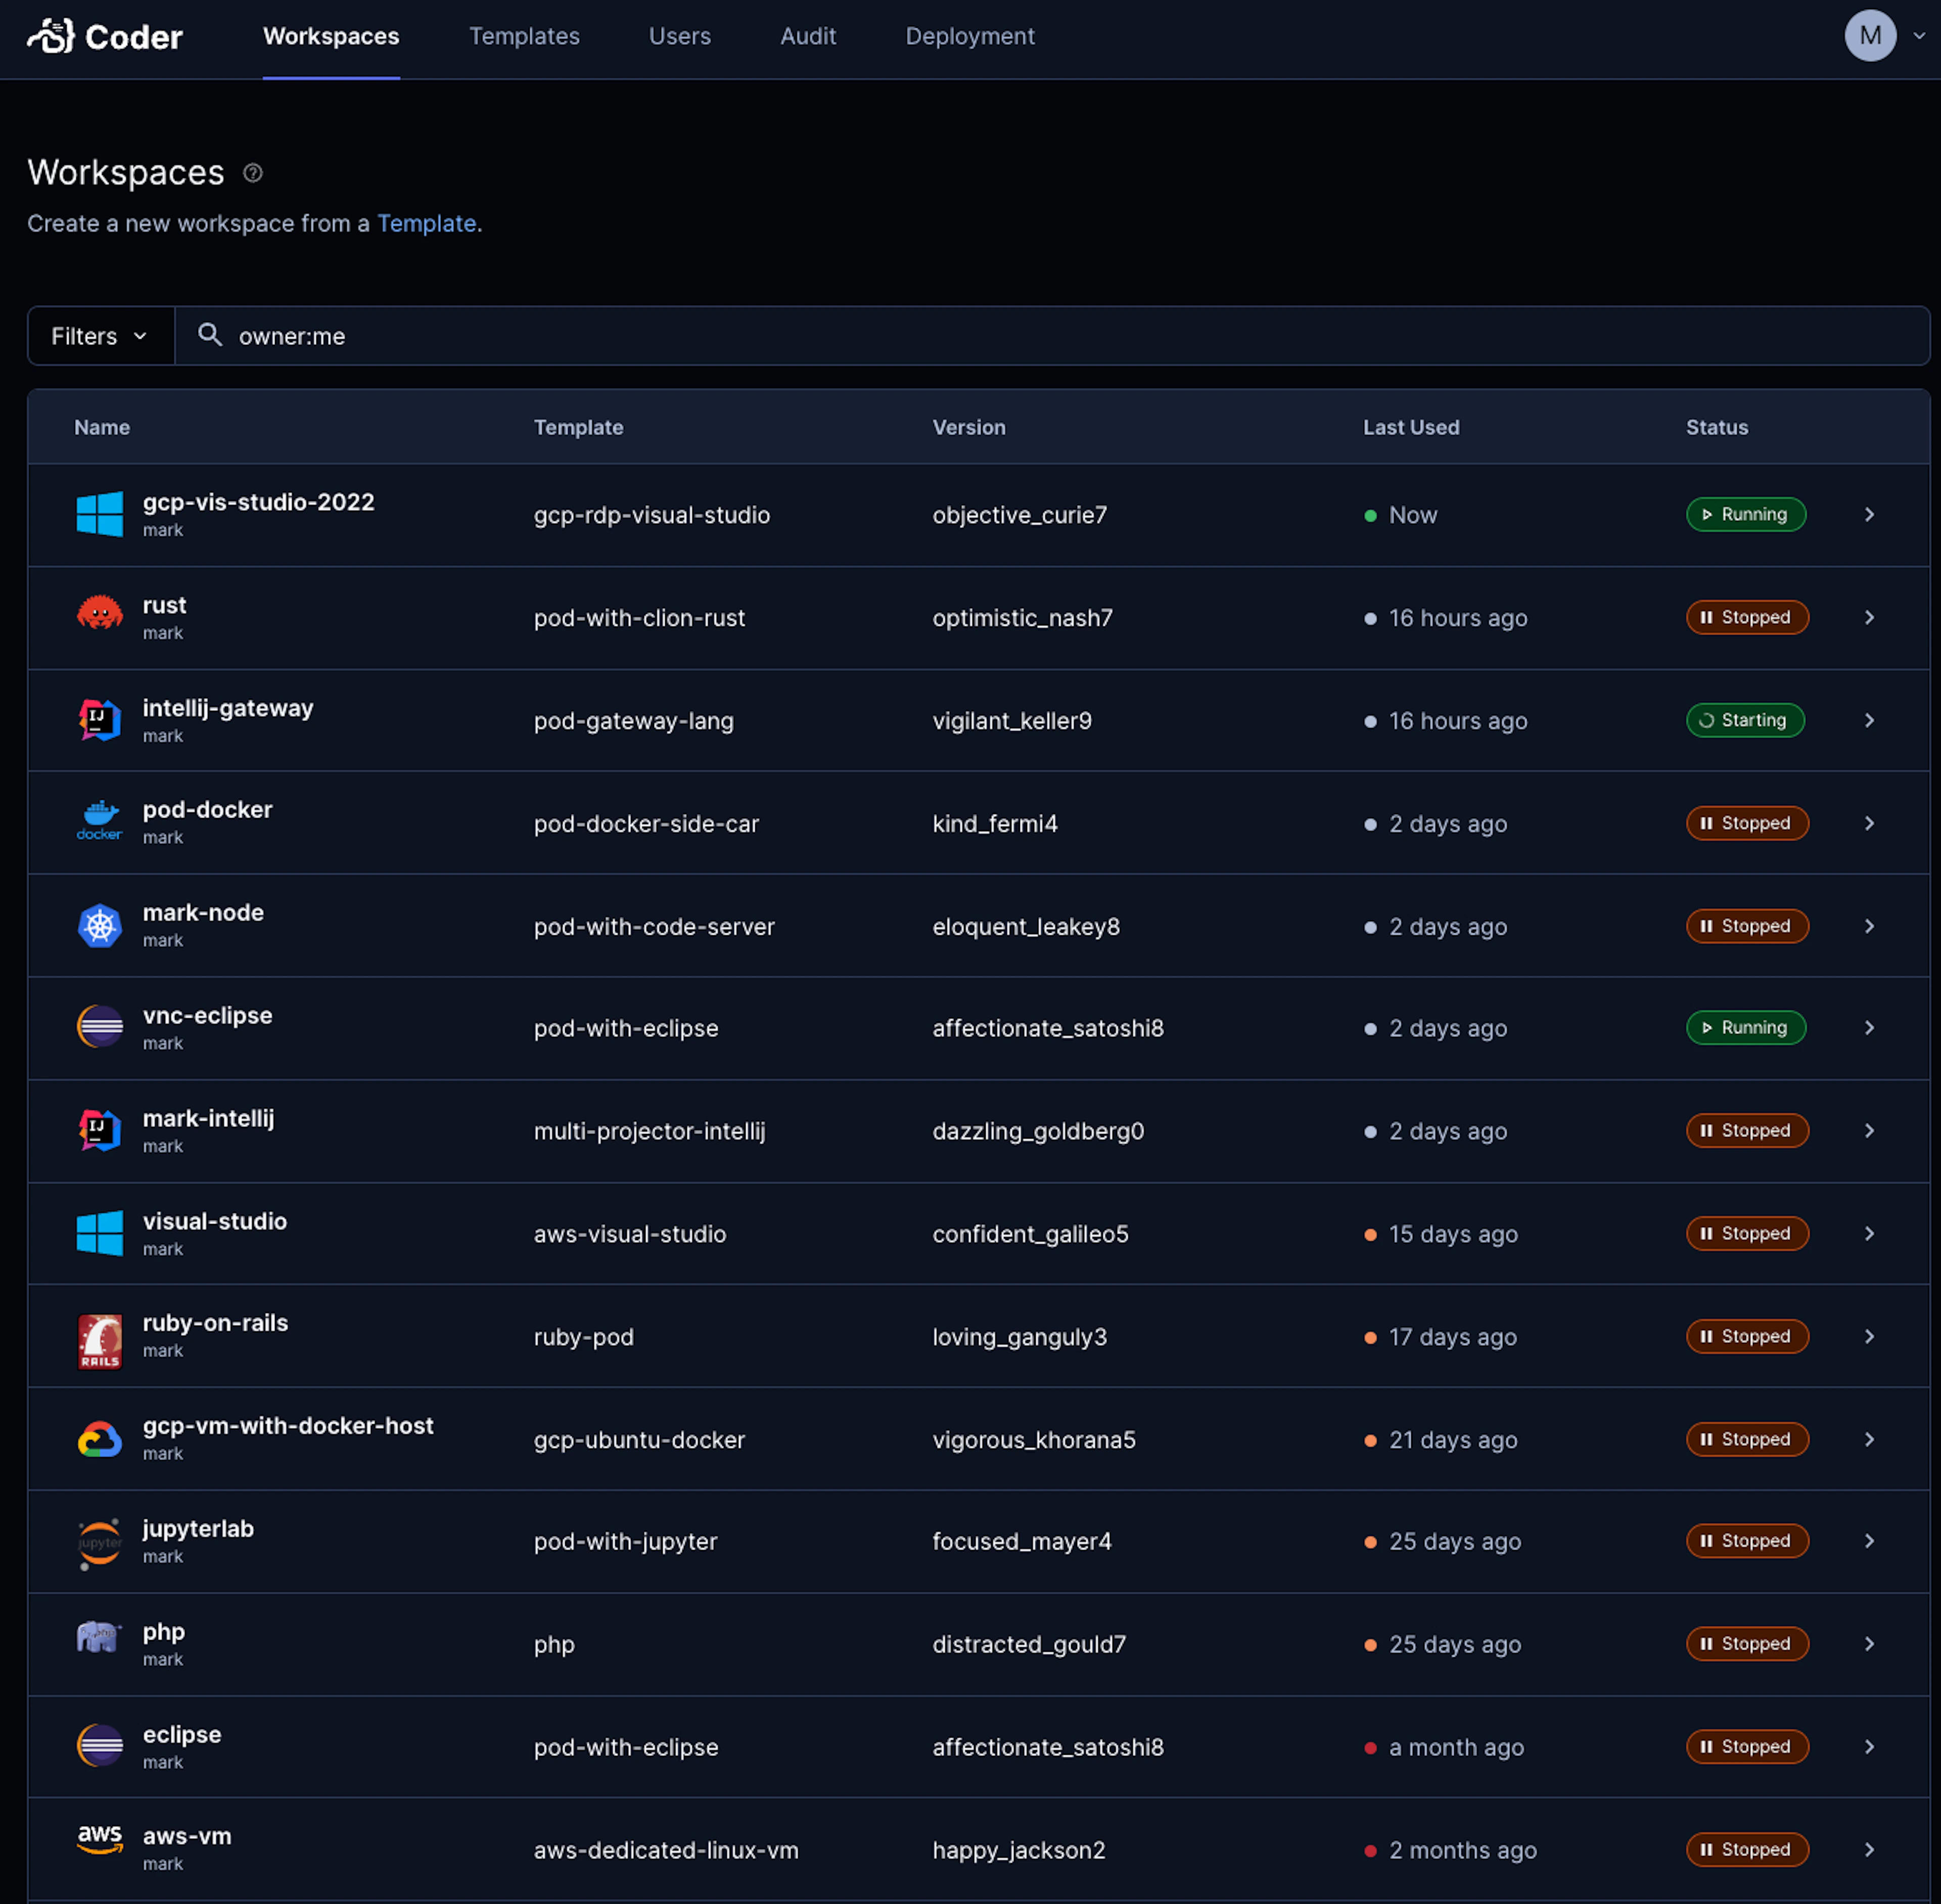Click the Coder brand name
The width and height of the screenshot is (1941, 1904).
(134, 37)
